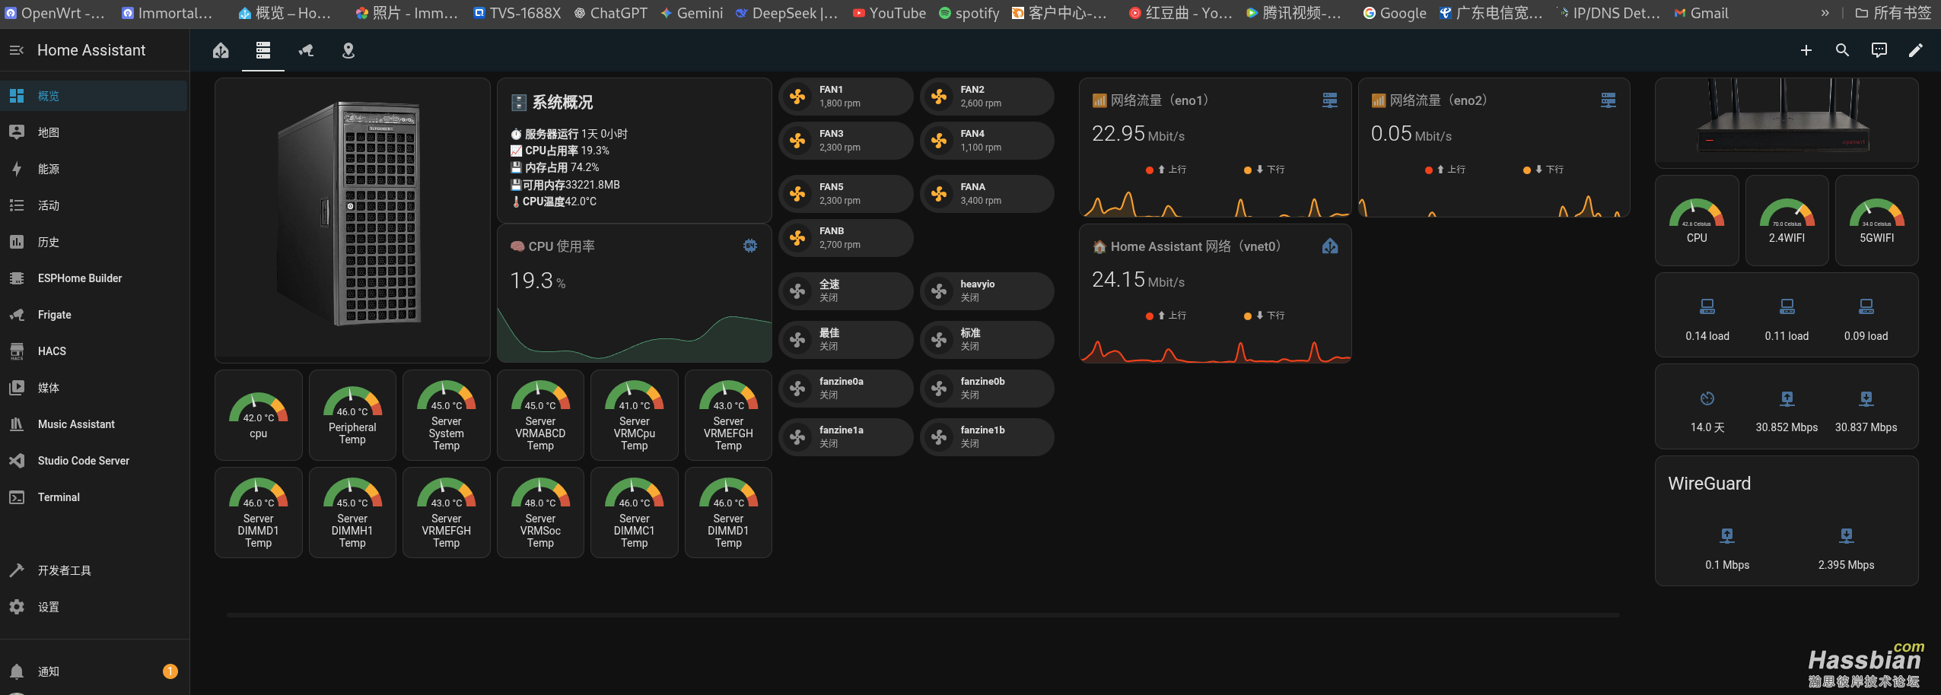Viewport: 1941px width, 695px height.
Task: Click the Server VRMSoc Temp gauge
Action: pyautogui.click(x=540, y=513)
